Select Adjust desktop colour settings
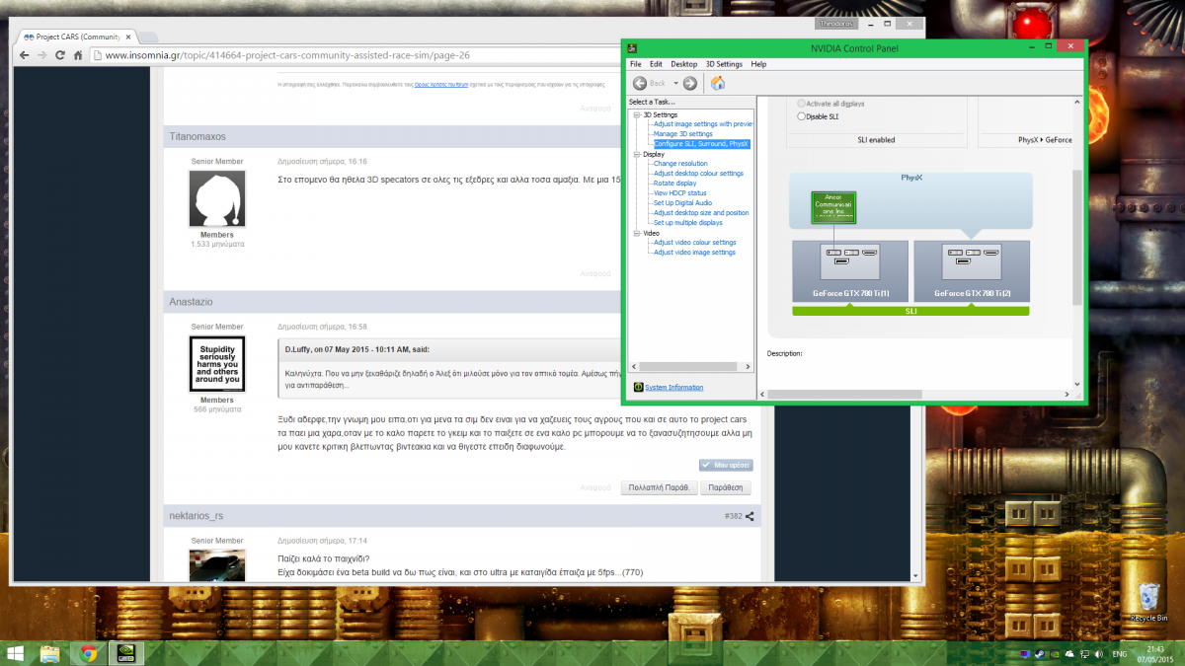Image resolution: width=1185 pixels, height=666 pixels. click(x=698, y=174)
